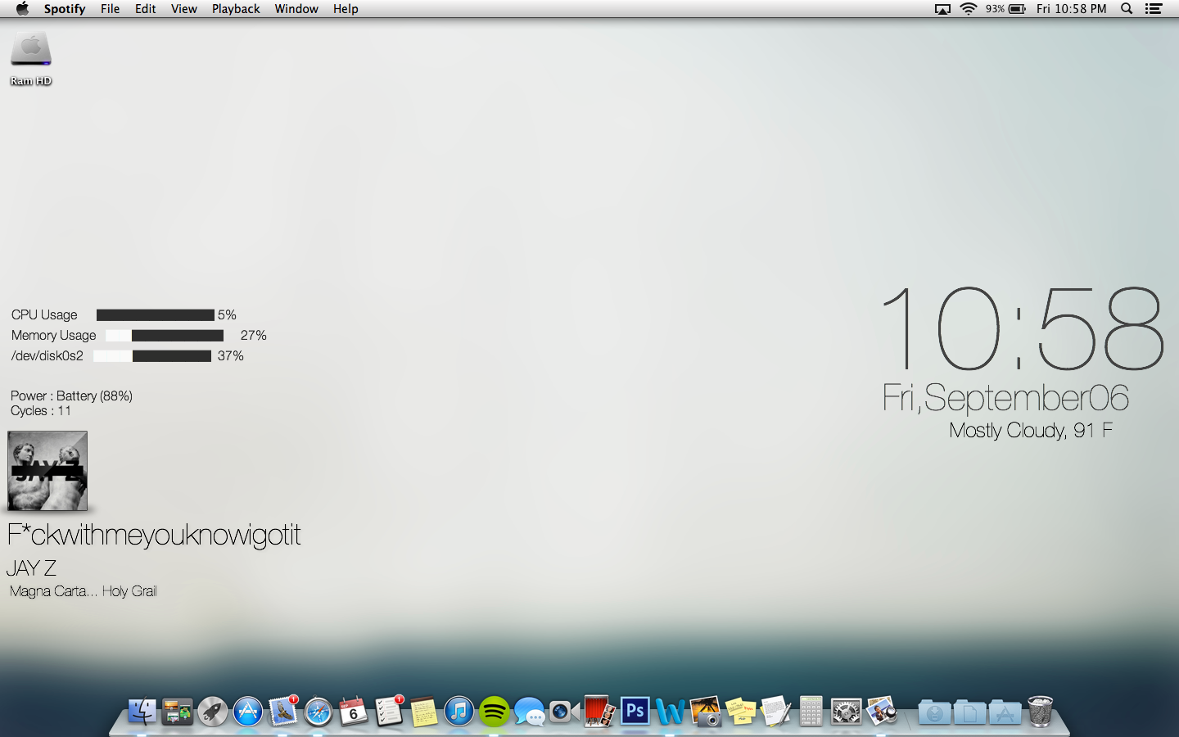Open Messages speech bubble icon

click(530, 711)
